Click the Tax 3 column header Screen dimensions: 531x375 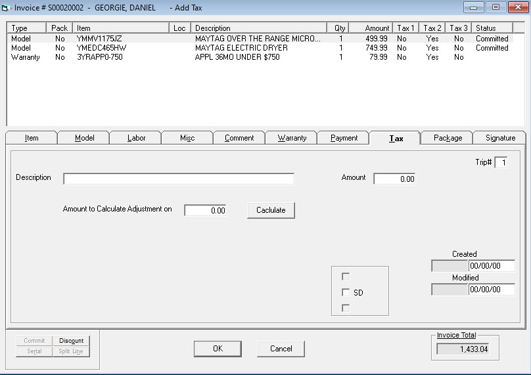(459, 28)
